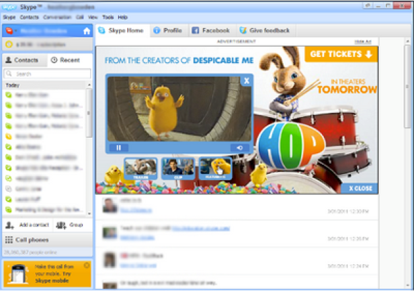
Task: Open the link under the third feed post
Action: [x=138, y=265]
